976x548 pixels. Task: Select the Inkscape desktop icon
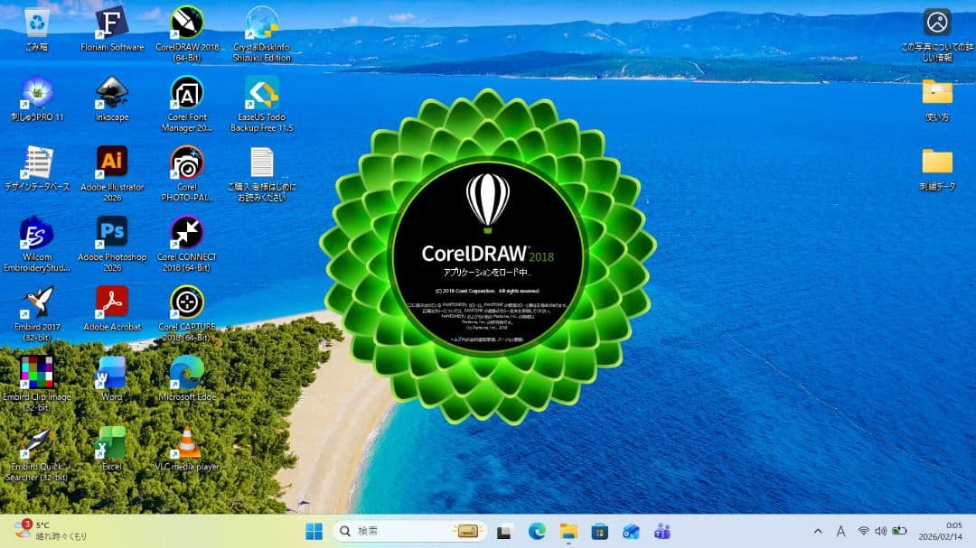pos(112,92)
